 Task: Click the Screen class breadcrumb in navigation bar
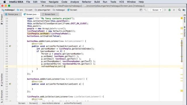point(72,10)
